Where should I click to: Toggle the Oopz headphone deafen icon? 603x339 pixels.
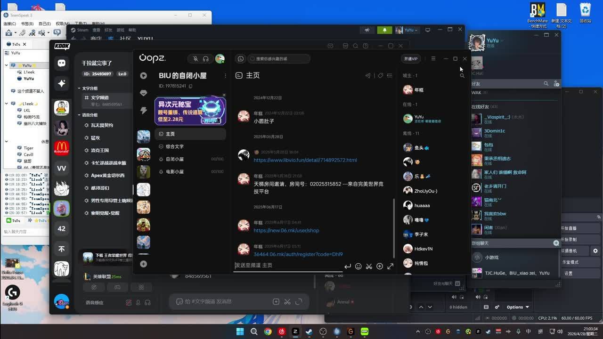(x=206, y=59)
